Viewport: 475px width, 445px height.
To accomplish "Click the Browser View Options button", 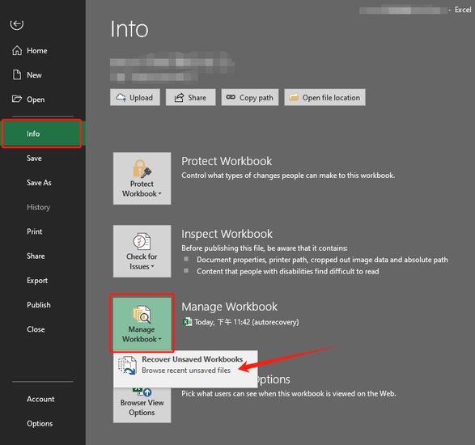I will [x=142, y=405].
